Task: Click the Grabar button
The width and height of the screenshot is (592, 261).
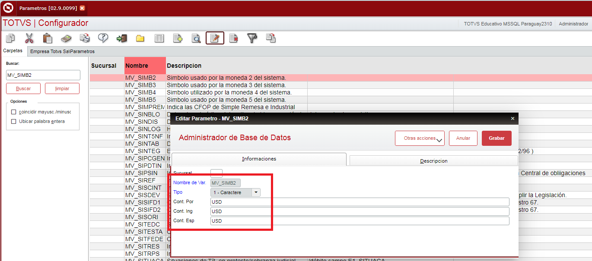Action: tap(497, 138)
